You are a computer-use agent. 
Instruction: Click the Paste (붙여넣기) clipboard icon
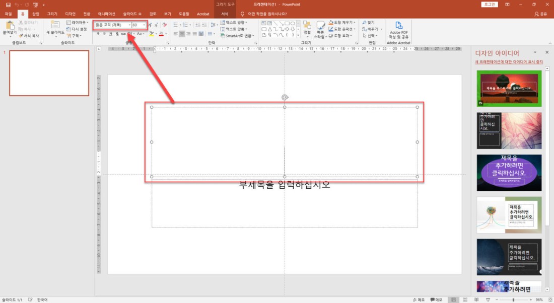(10, 26)
